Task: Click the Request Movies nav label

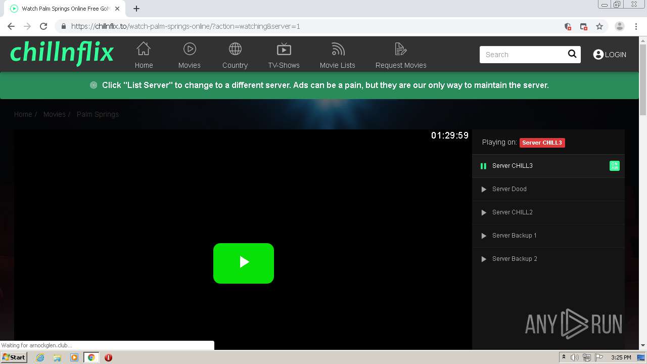Action: [401, 65]
